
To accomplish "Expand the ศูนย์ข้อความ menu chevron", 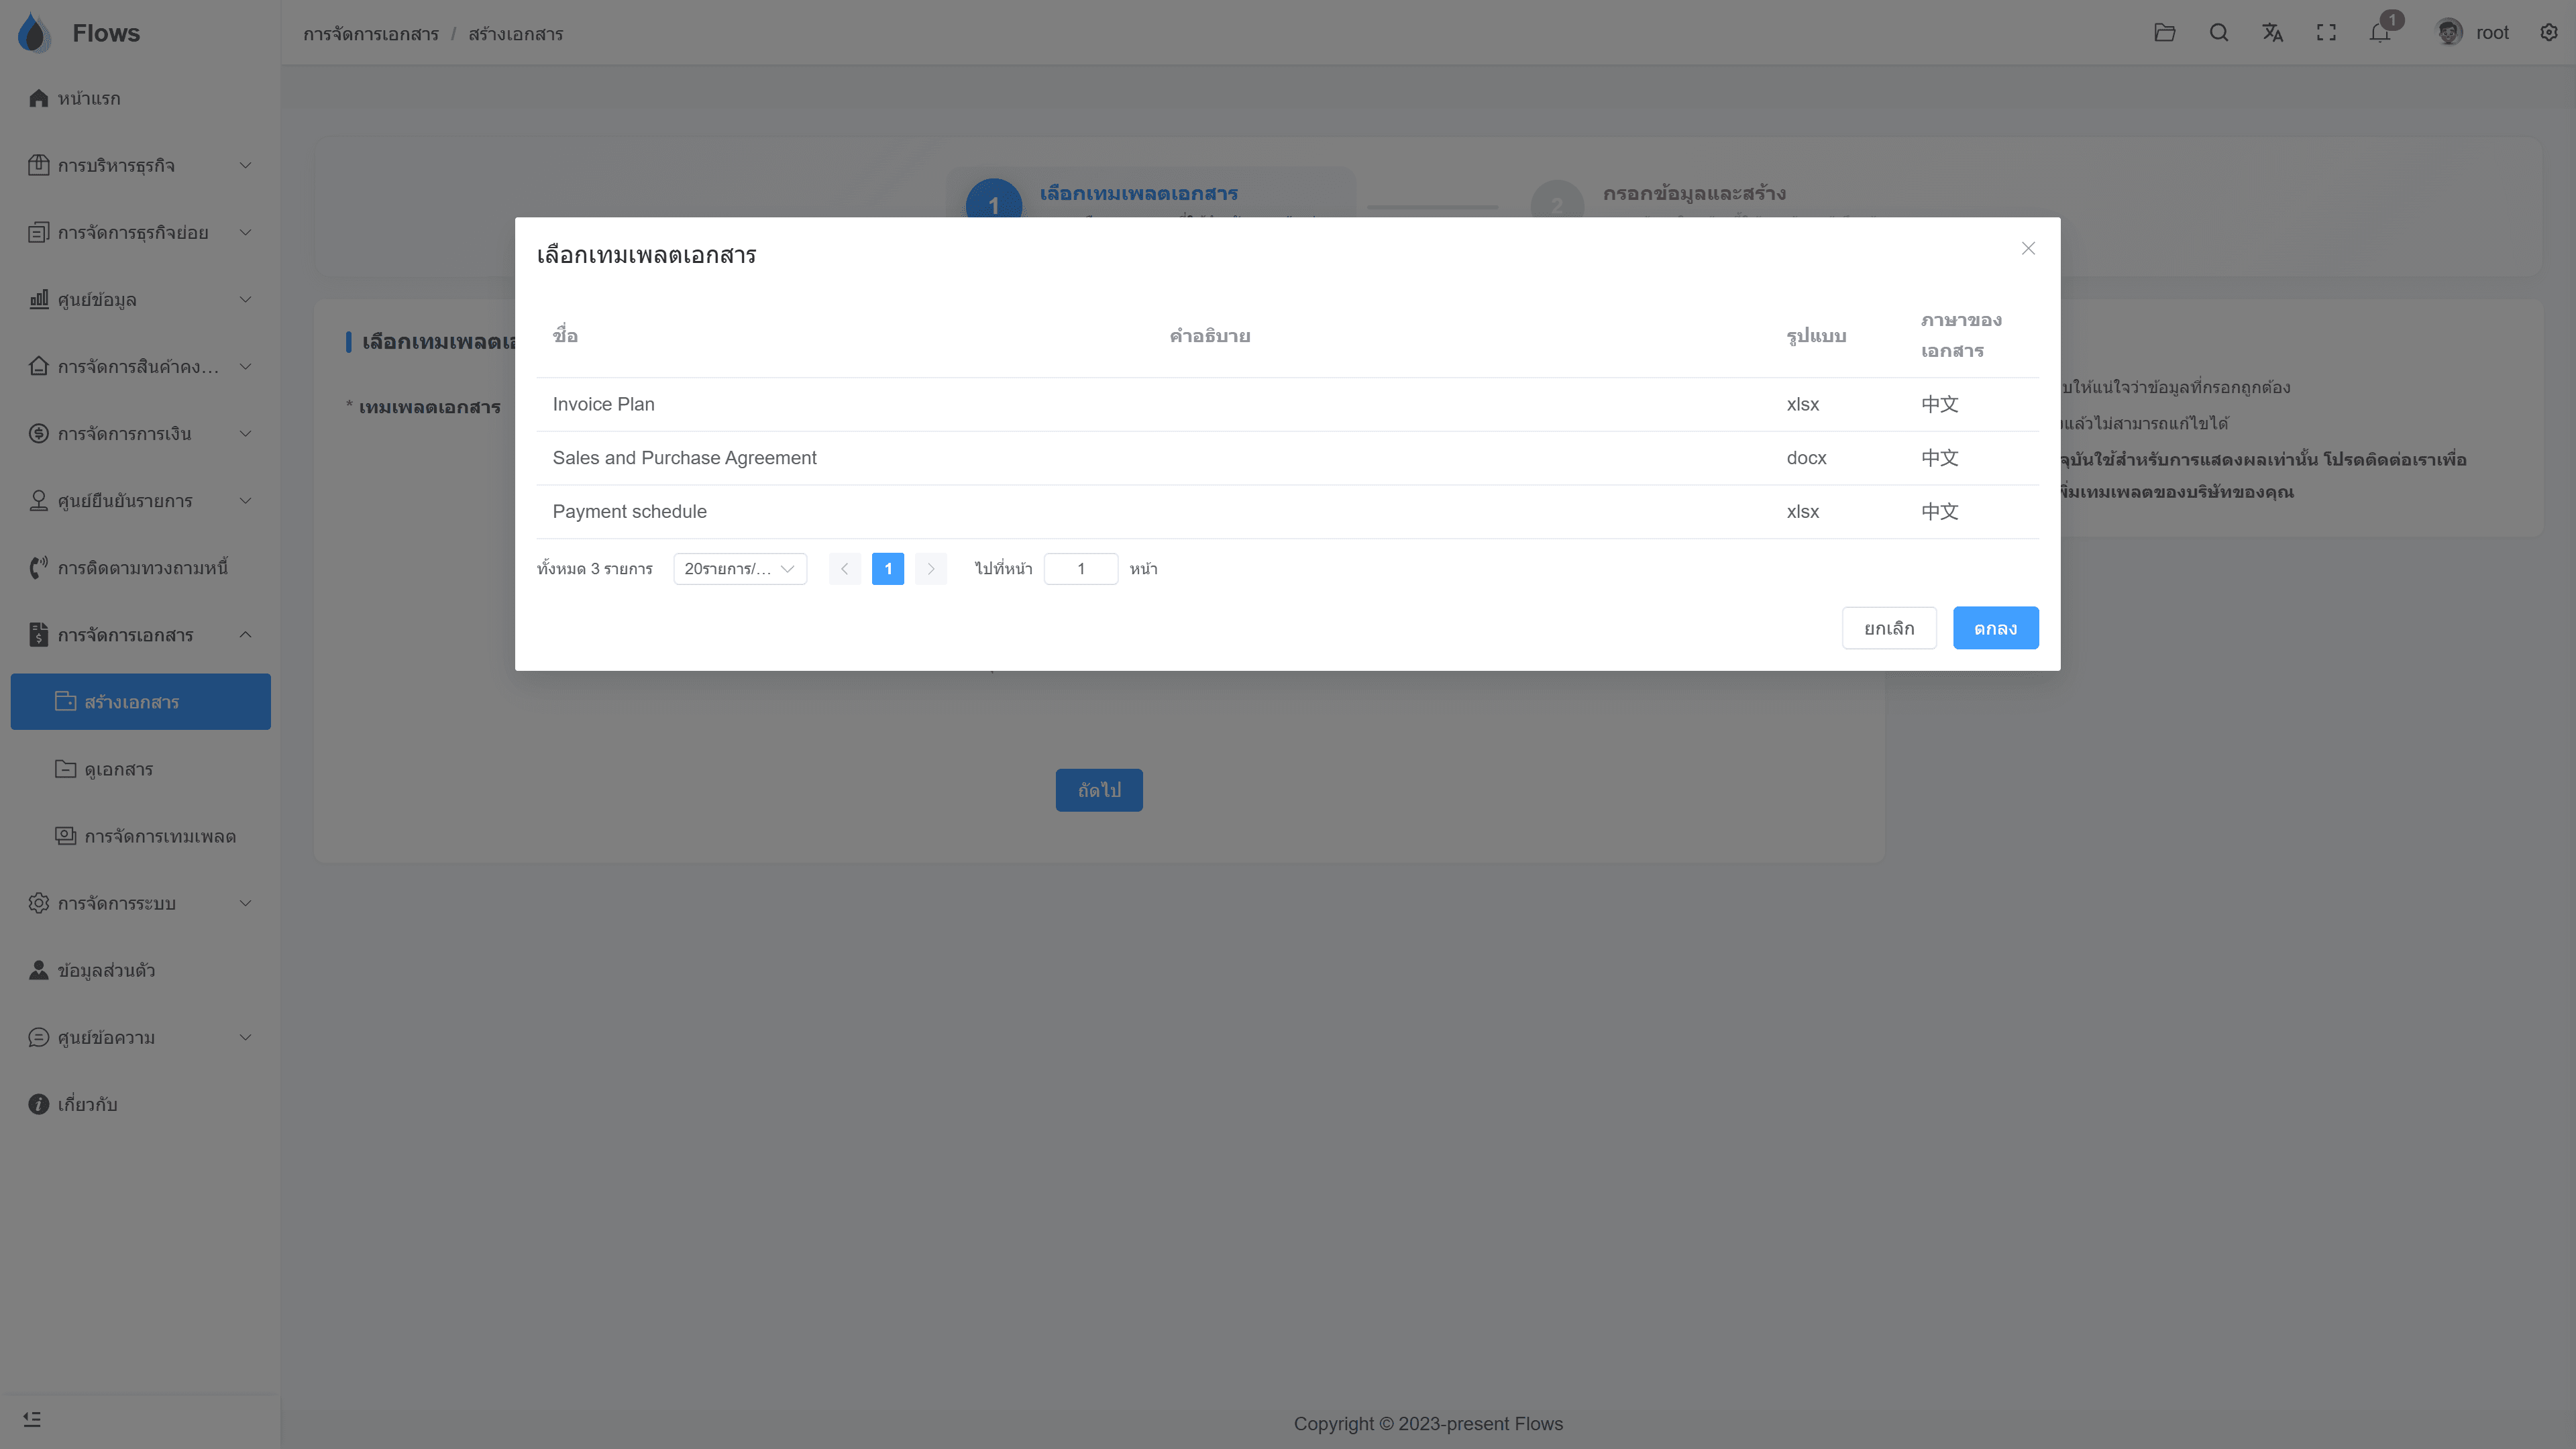I will 245,1037.
